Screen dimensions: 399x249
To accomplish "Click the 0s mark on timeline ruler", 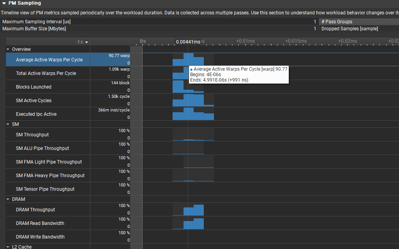I will click(143, 41).
